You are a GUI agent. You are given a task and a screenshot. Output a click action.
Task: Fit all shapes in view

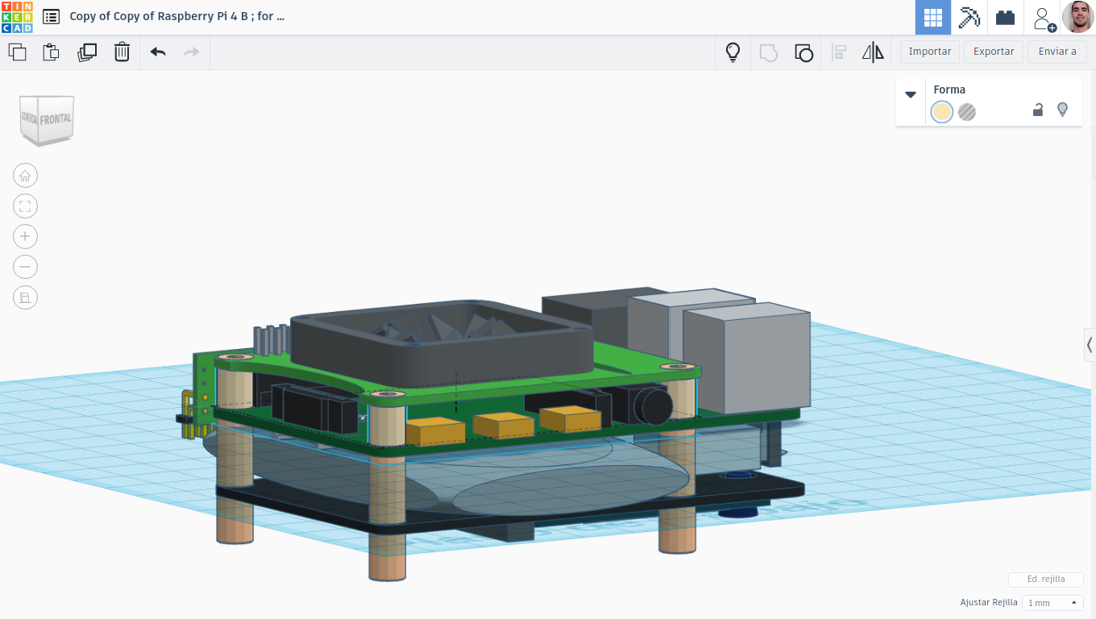[25, 206]
